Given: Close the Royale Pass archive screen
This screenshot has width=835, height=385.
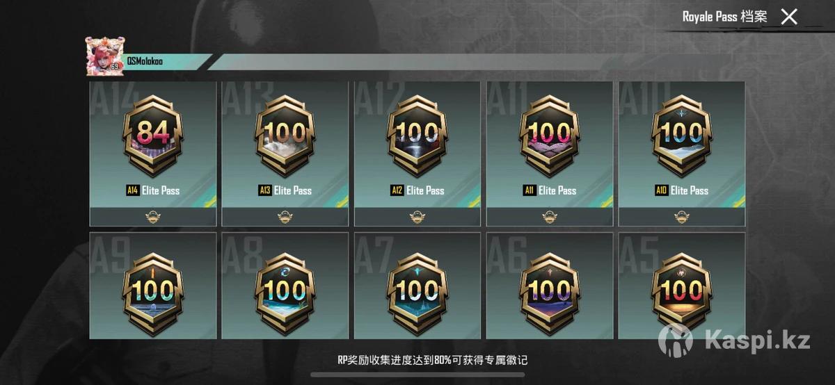Looking at the screenshot, I should [x=788, y=17].
